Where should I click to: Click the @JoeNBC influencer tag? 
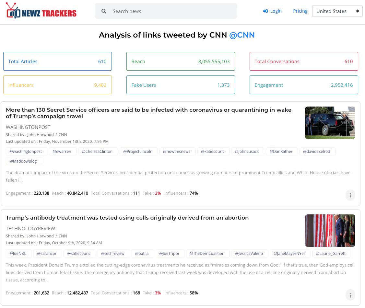(x=19, y=254)
